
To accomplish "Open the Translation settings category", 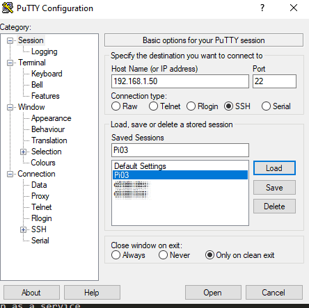I will point(49,140).
